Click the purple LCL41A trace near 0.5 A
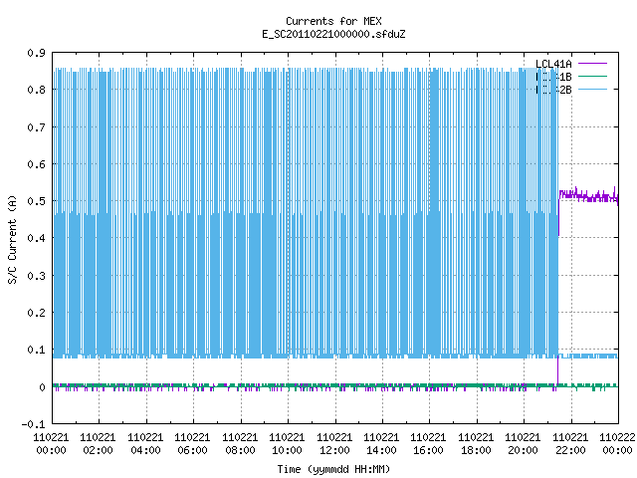This screenshot has height=478, width=637. click(x=588, y=197)
